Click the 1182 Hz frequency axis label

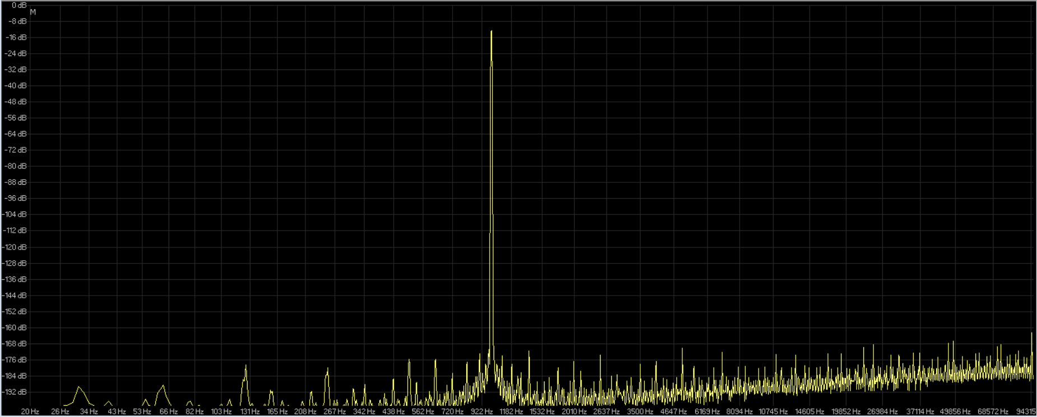(x=511, y=411)
